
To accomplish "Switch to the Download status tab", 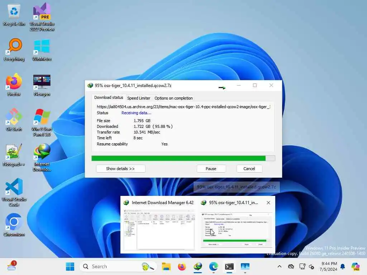I will pos(109,97).
